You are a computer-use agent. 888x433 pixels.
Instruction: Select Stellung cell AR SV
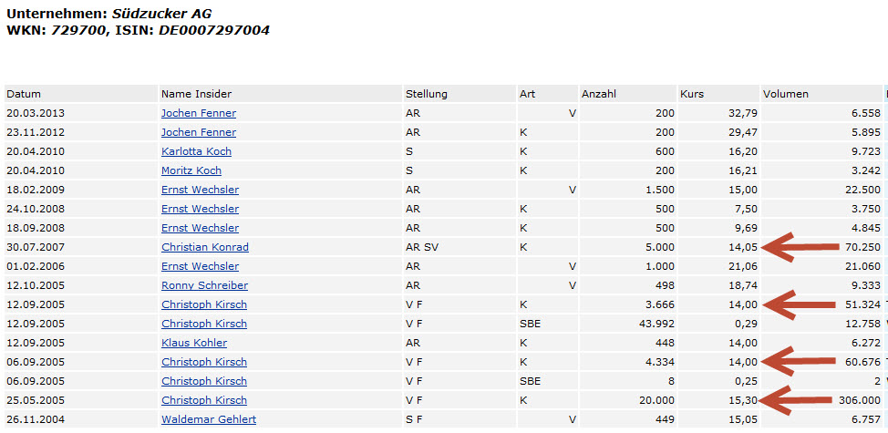421,247
